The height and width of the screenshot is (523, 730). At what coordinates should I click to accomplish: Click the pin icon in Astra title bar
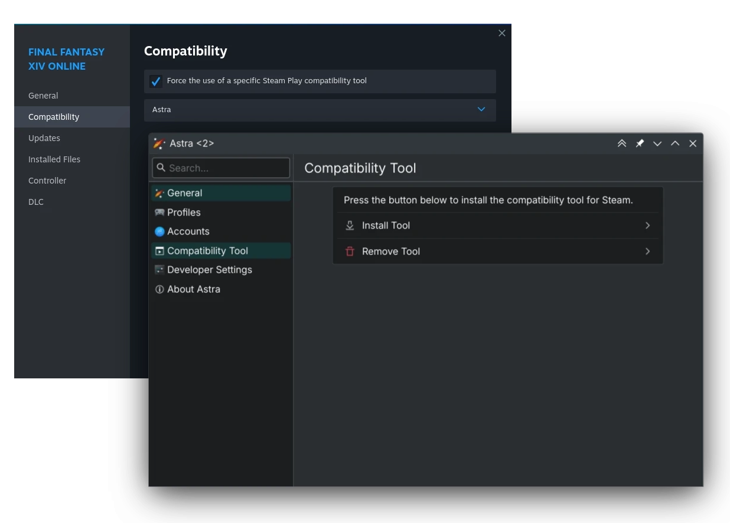coord(640,143)
